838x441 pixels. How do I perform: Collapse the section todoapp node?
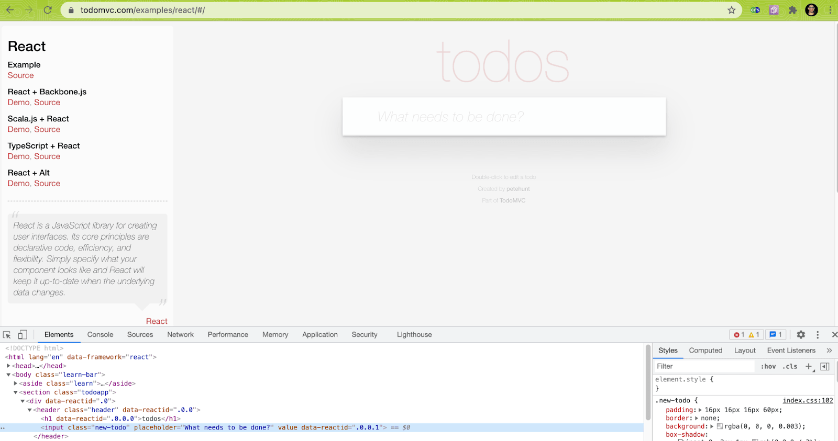pyautogui.click(x=16, y=392)
